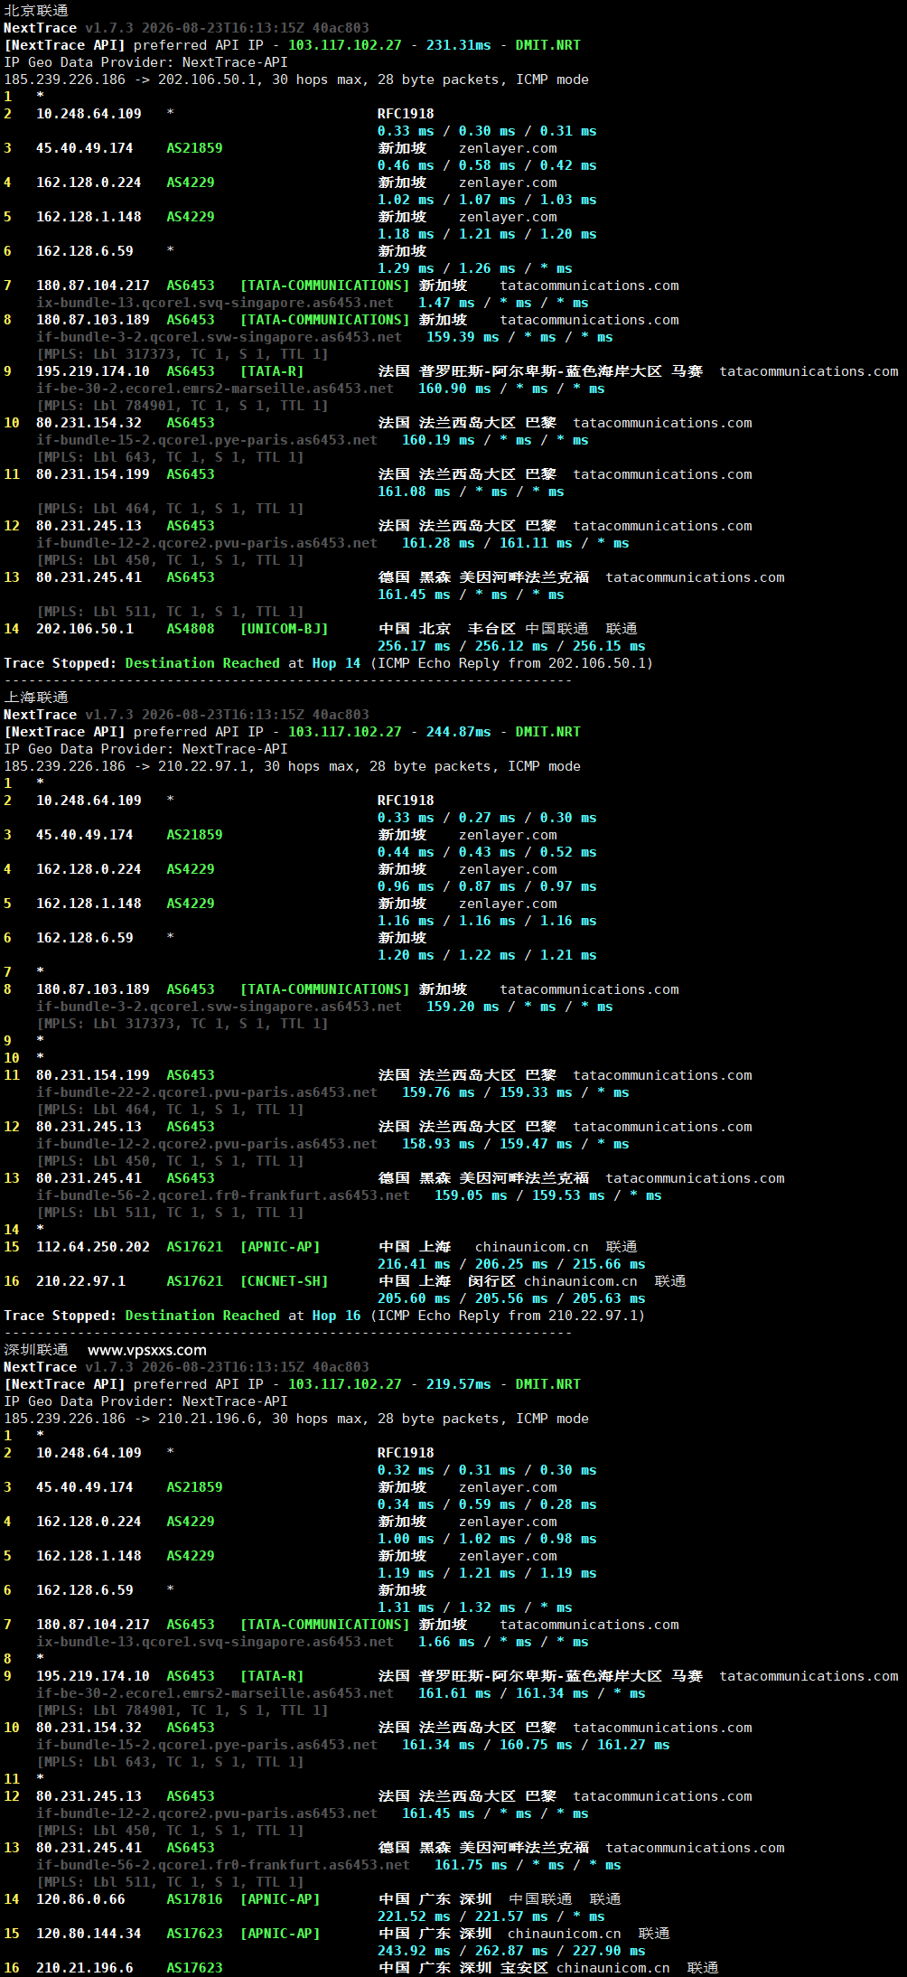The width and height of the screenshot is (907, 1977).
Task: Click the 北京联通 heading at top
Action: tap(36, 11)
